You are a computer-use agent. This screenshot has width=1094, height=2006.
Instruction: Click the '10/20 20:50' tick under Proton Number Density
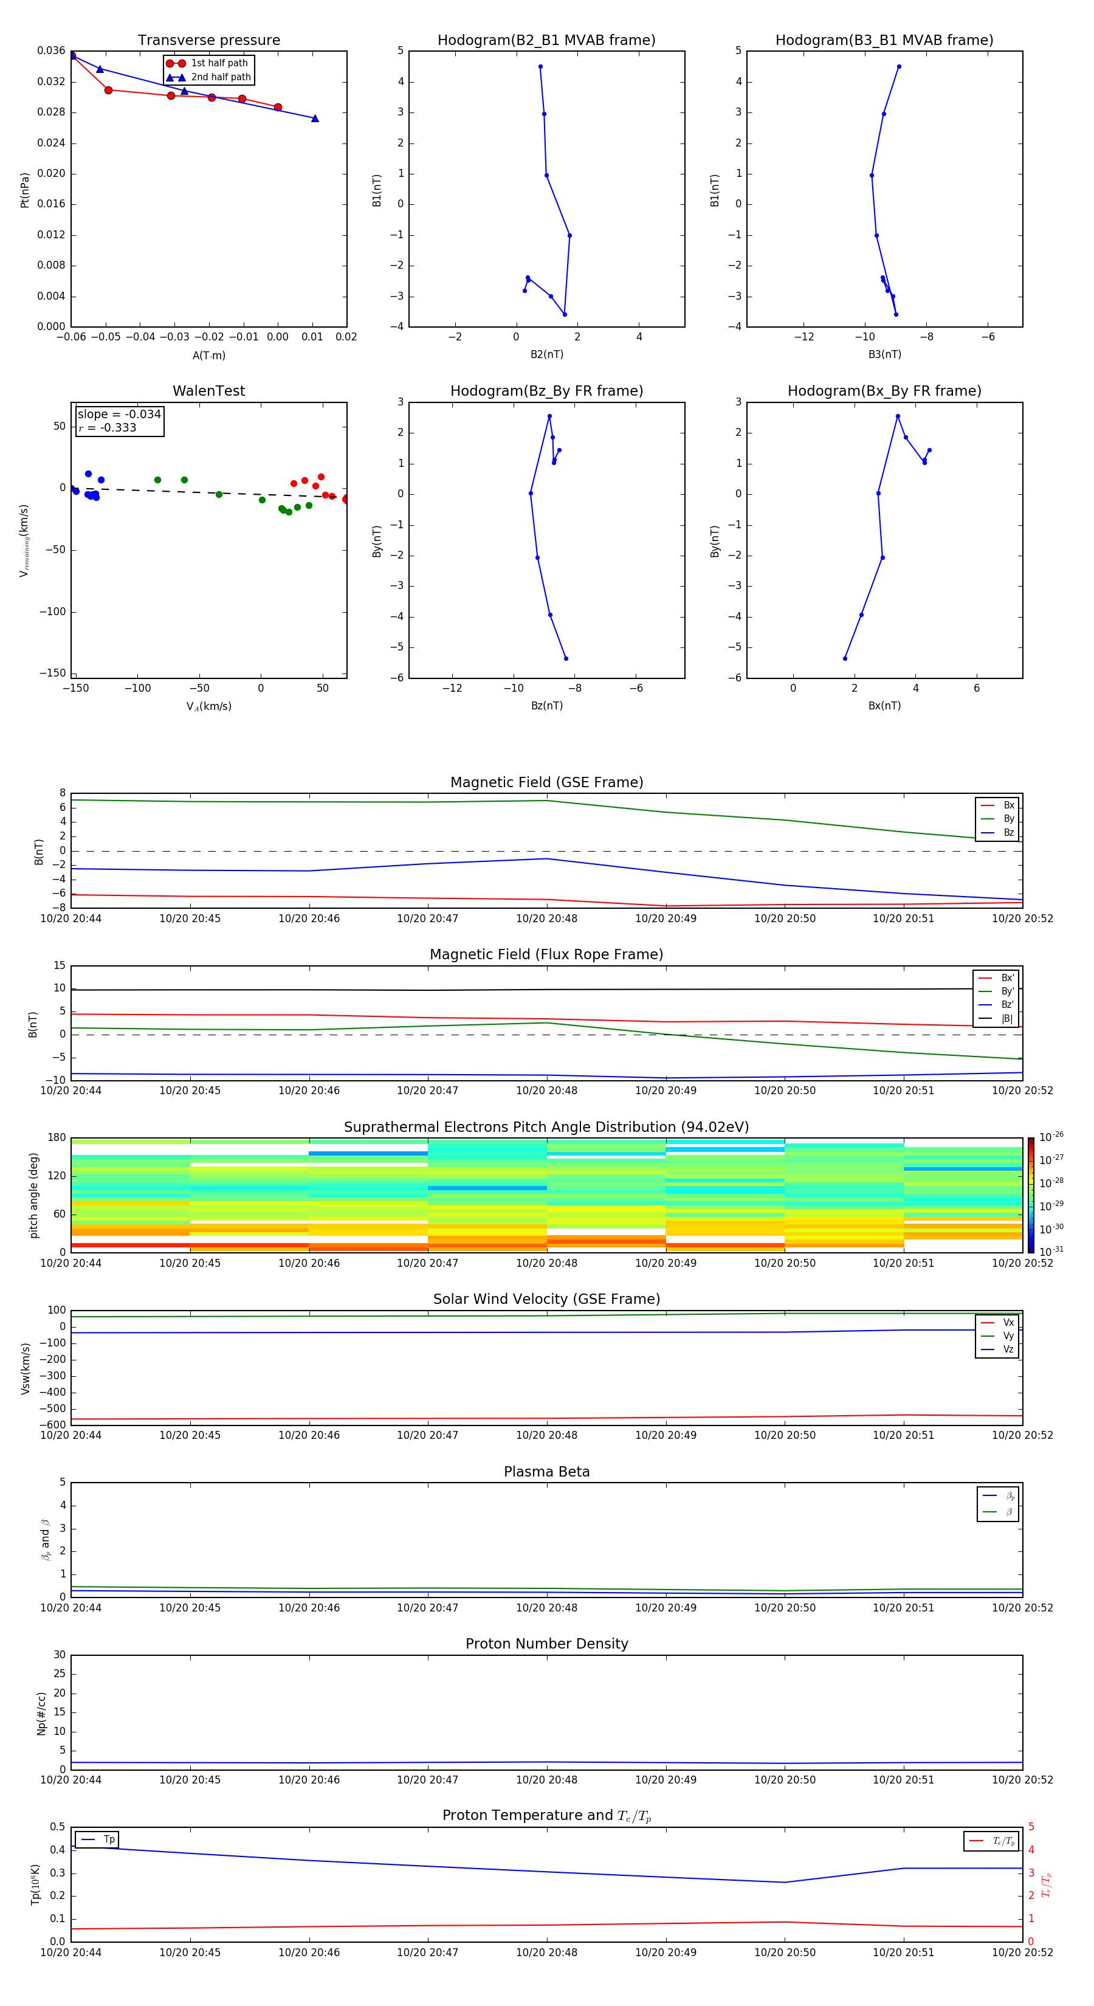pyautogui.click(x=785, y=1780)
